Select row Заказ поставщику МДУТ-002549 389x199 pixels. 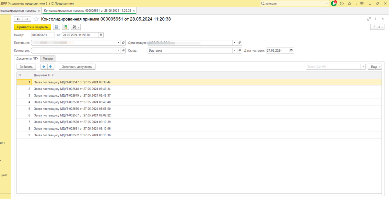(x=199, y=95)
